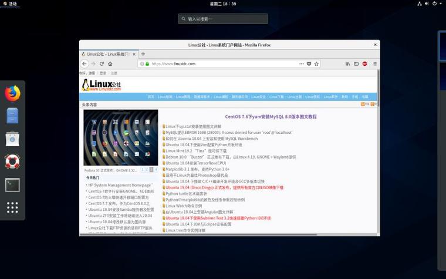
Task: Click the Fedora 30 caption under slideshow
Action: pyautogui.click(x=111, y=170)
